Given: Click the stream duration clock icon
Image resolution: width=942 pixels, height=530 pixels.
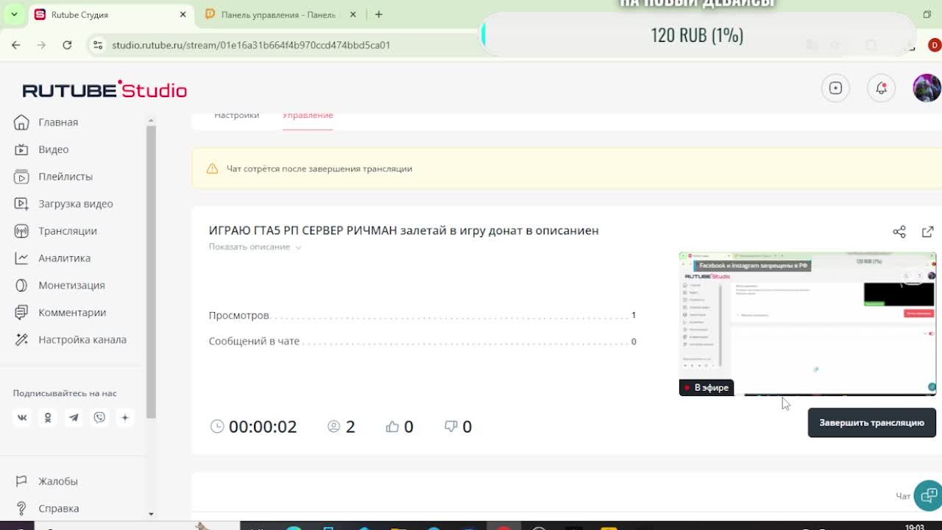Looking at the screenshot, I should pos(217,426).
